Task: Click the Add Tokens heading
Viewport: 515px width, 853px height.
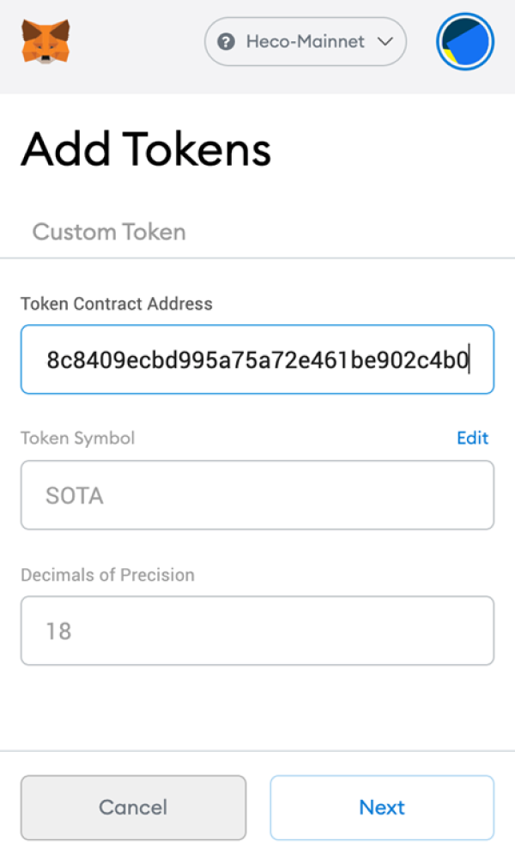Action: (x=146, y=149)
